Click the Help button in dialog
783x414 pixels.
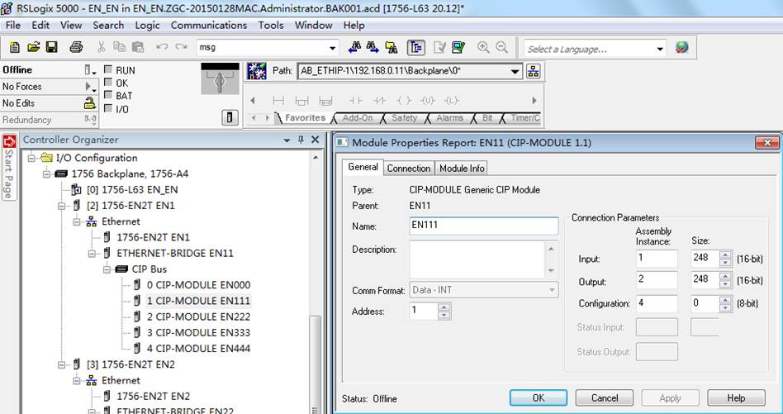(x=736, y=398)
